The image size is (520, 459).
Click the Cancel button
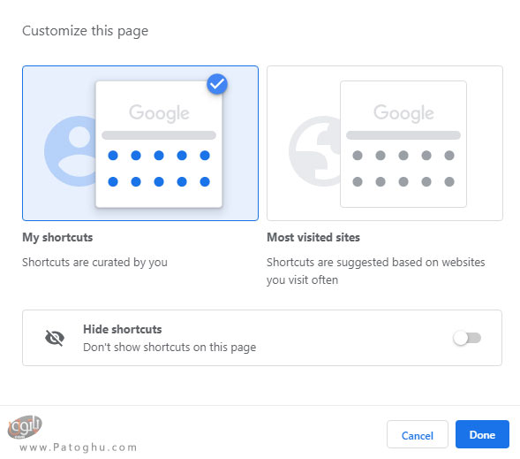[x=418, y=434]
